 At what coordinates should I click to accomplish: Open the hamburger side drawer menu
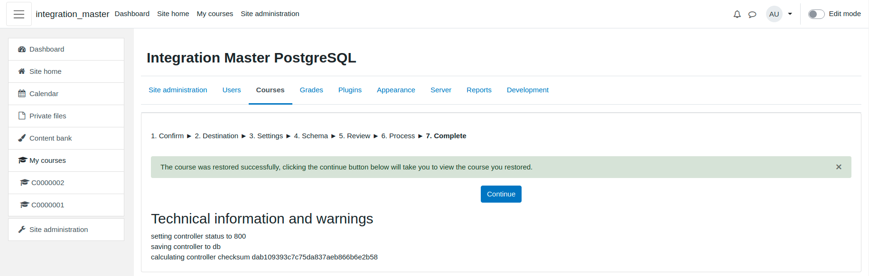[19, 14]
